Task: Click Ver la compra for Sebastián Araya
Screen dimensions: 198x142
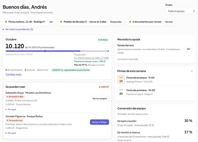Action: tap(100, 99)
